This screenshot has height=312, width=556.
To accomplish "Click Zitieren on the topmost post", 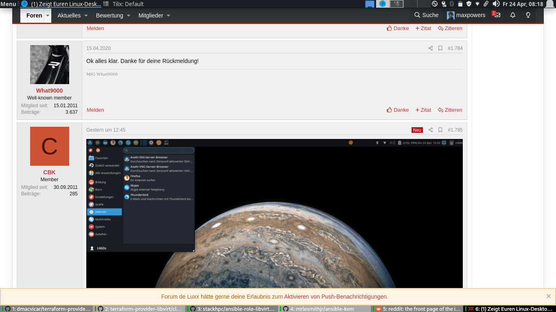I will click(x=450, y=28).
